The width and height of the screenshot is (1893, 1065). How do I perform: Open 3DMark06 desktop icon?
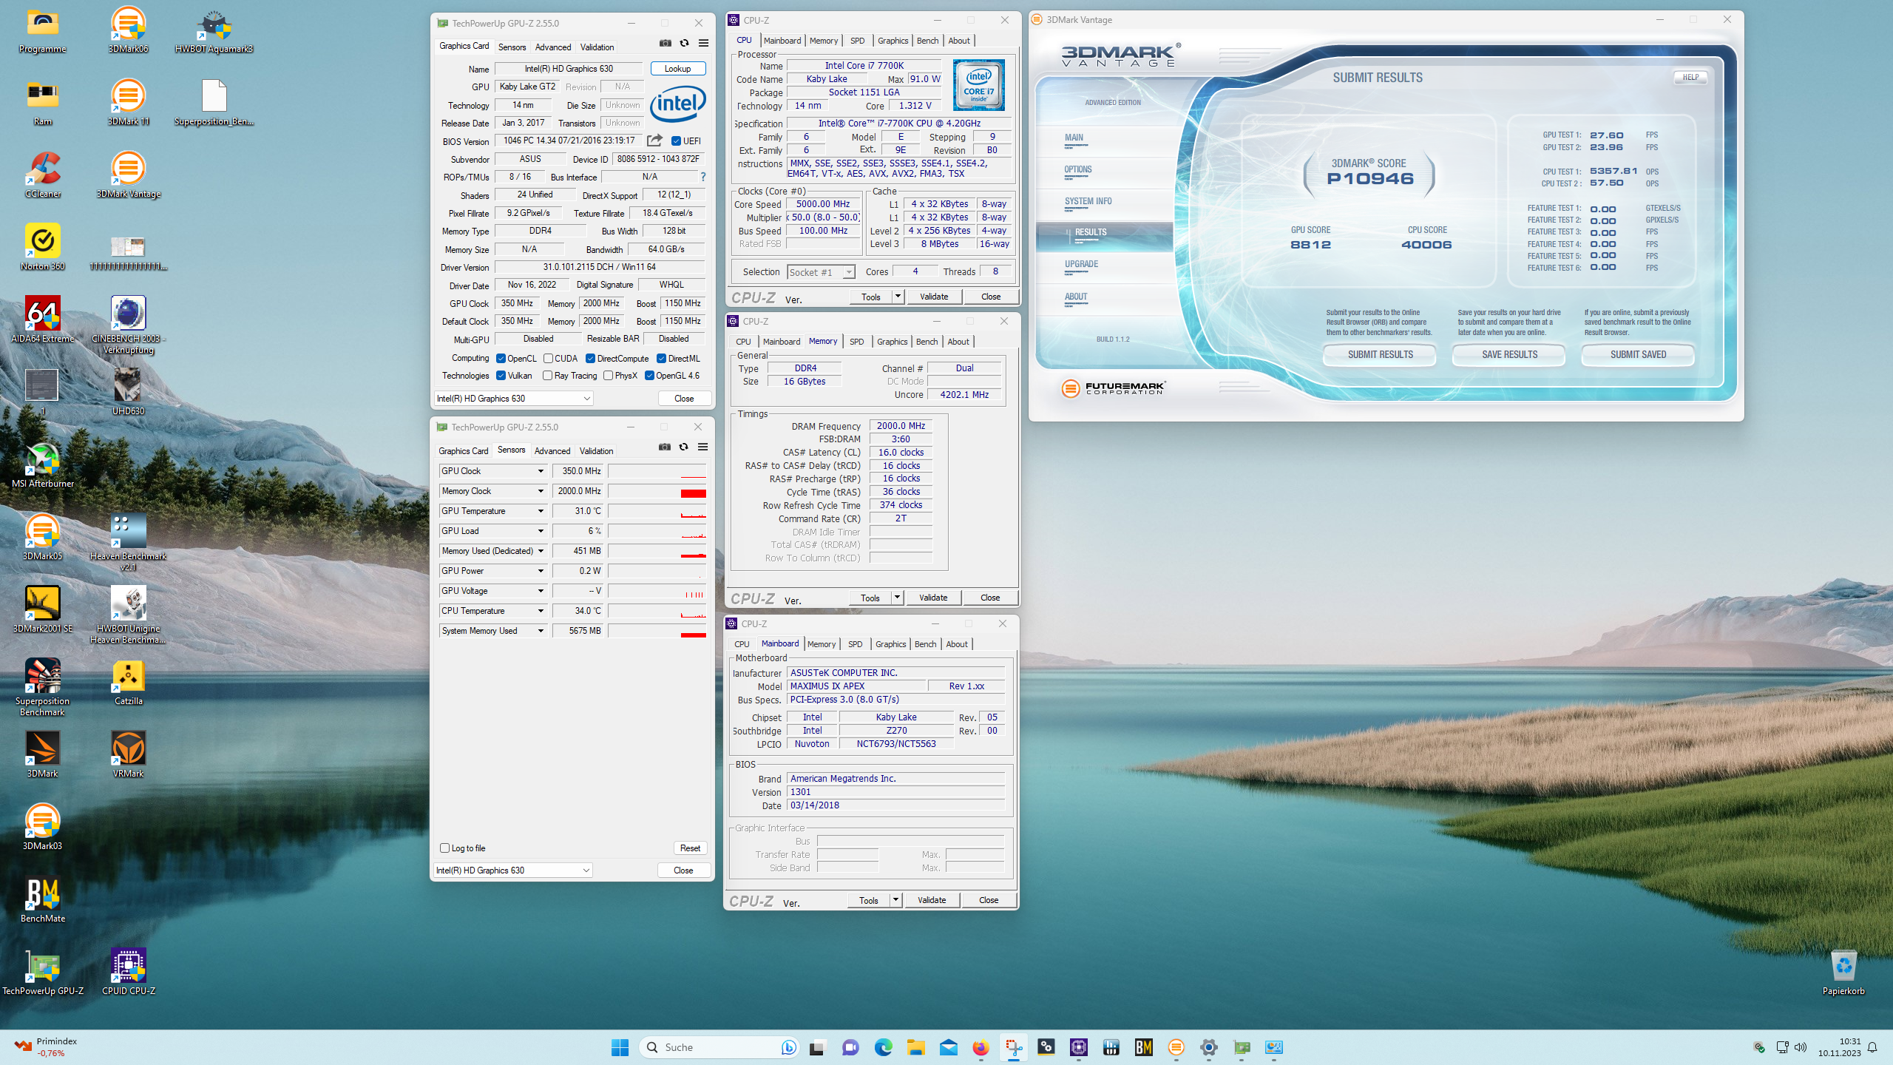(x=128, y=30)
